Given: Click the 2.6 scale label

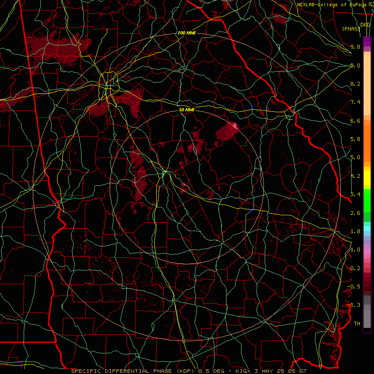Looking at the screenshot, I should click(x=355, y=213).
